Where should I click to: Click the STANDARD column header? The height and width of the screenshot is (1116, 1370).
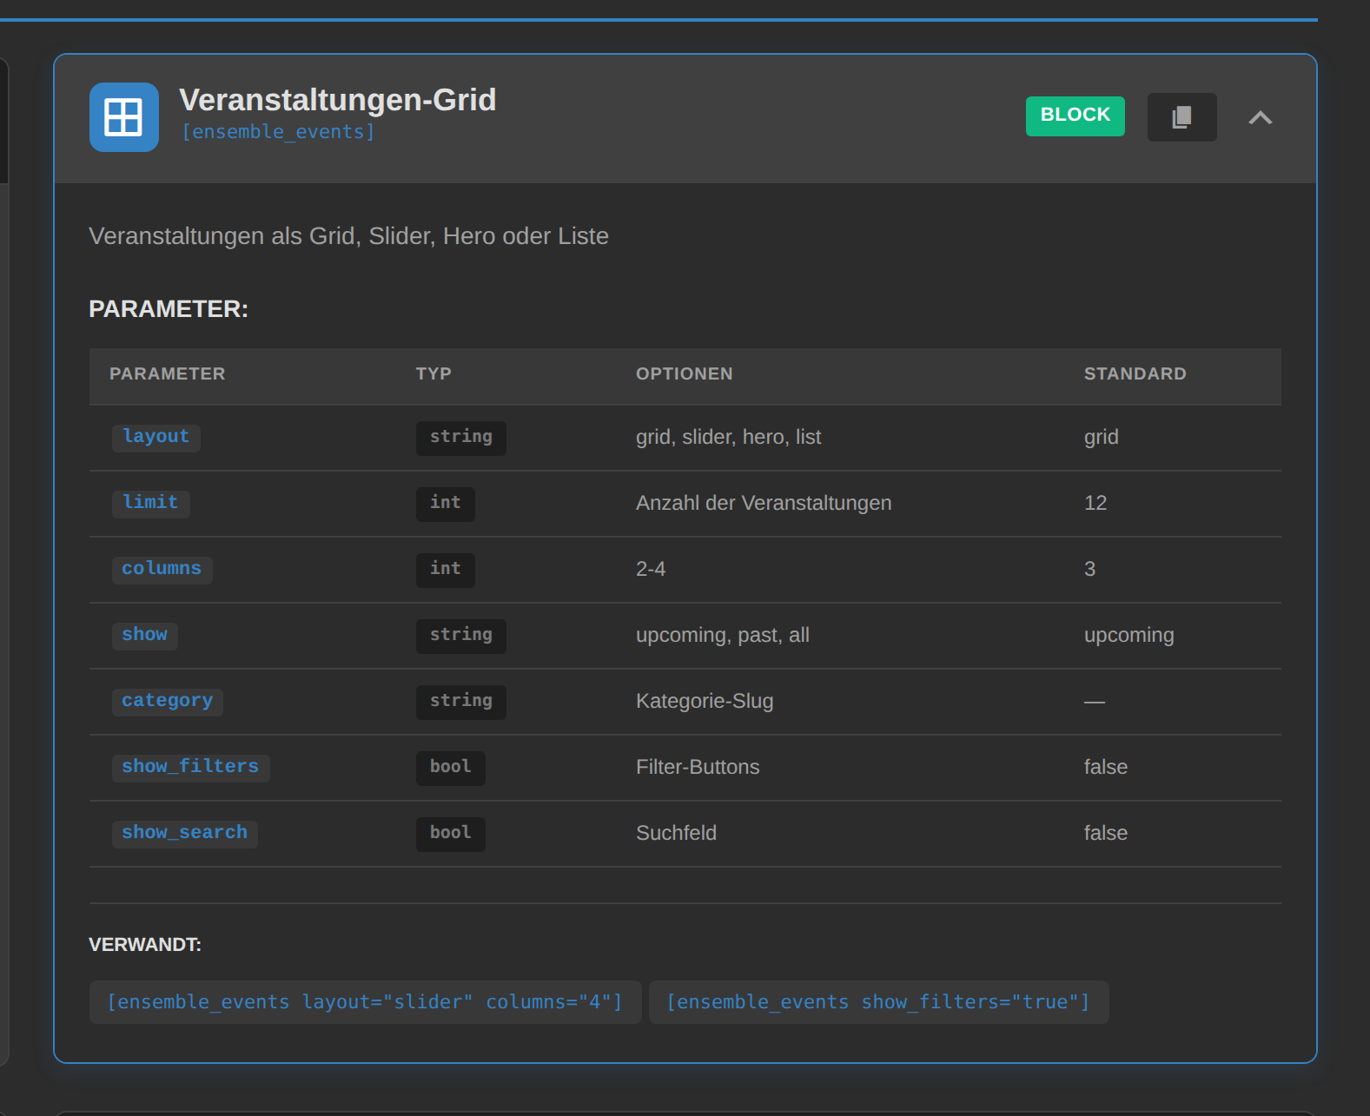pyautogui.click(x=1135, y=373)
